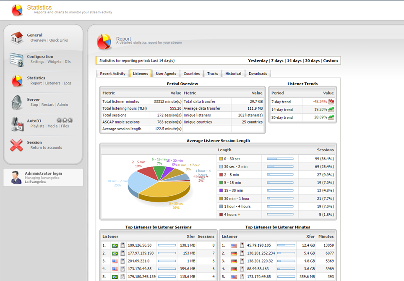Screen dimensions: 404x281
Task: Click the 7-day trend red down icon
Action: (x=331, y=102)
